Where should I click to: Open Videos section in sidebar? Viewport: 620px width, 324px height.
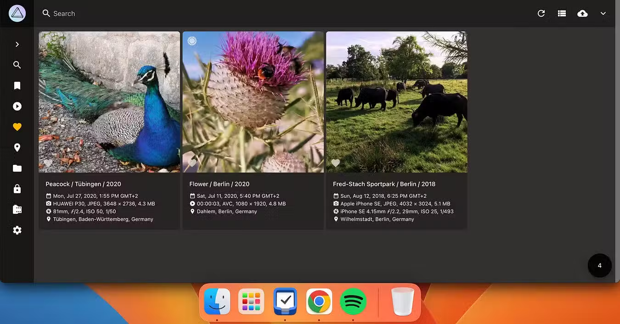(x=17, y=106)
